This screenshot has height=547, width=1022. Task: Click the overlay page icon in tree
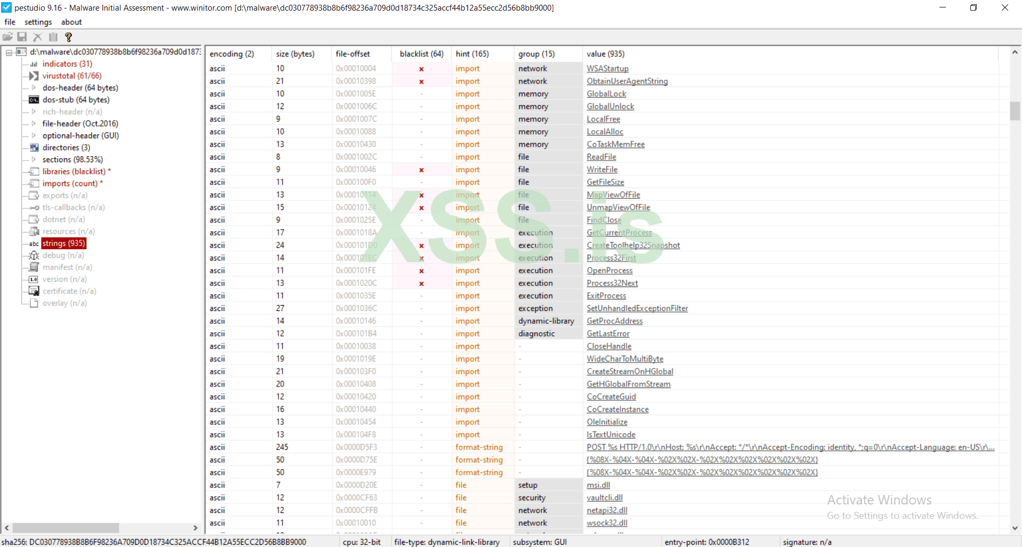pos(34,303)
